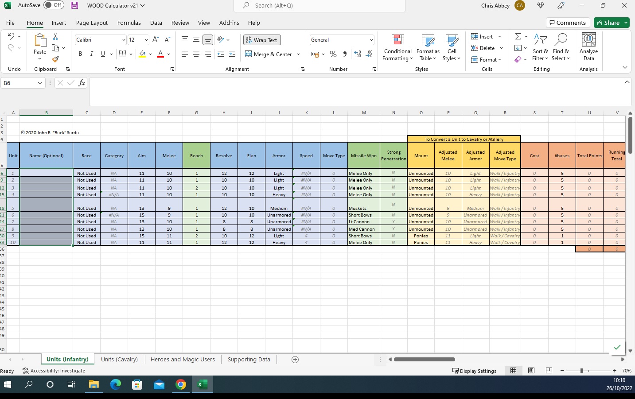Screen dimensions: 635x399
Task: Click the Format Painter brush icon
Action: point(55,59)
